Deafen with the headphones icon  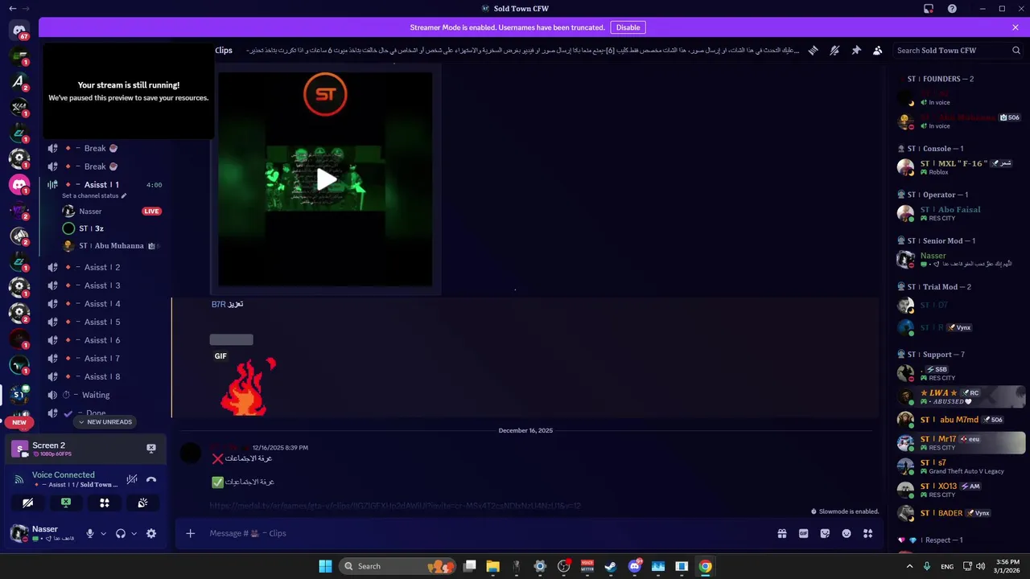(121, 533)
